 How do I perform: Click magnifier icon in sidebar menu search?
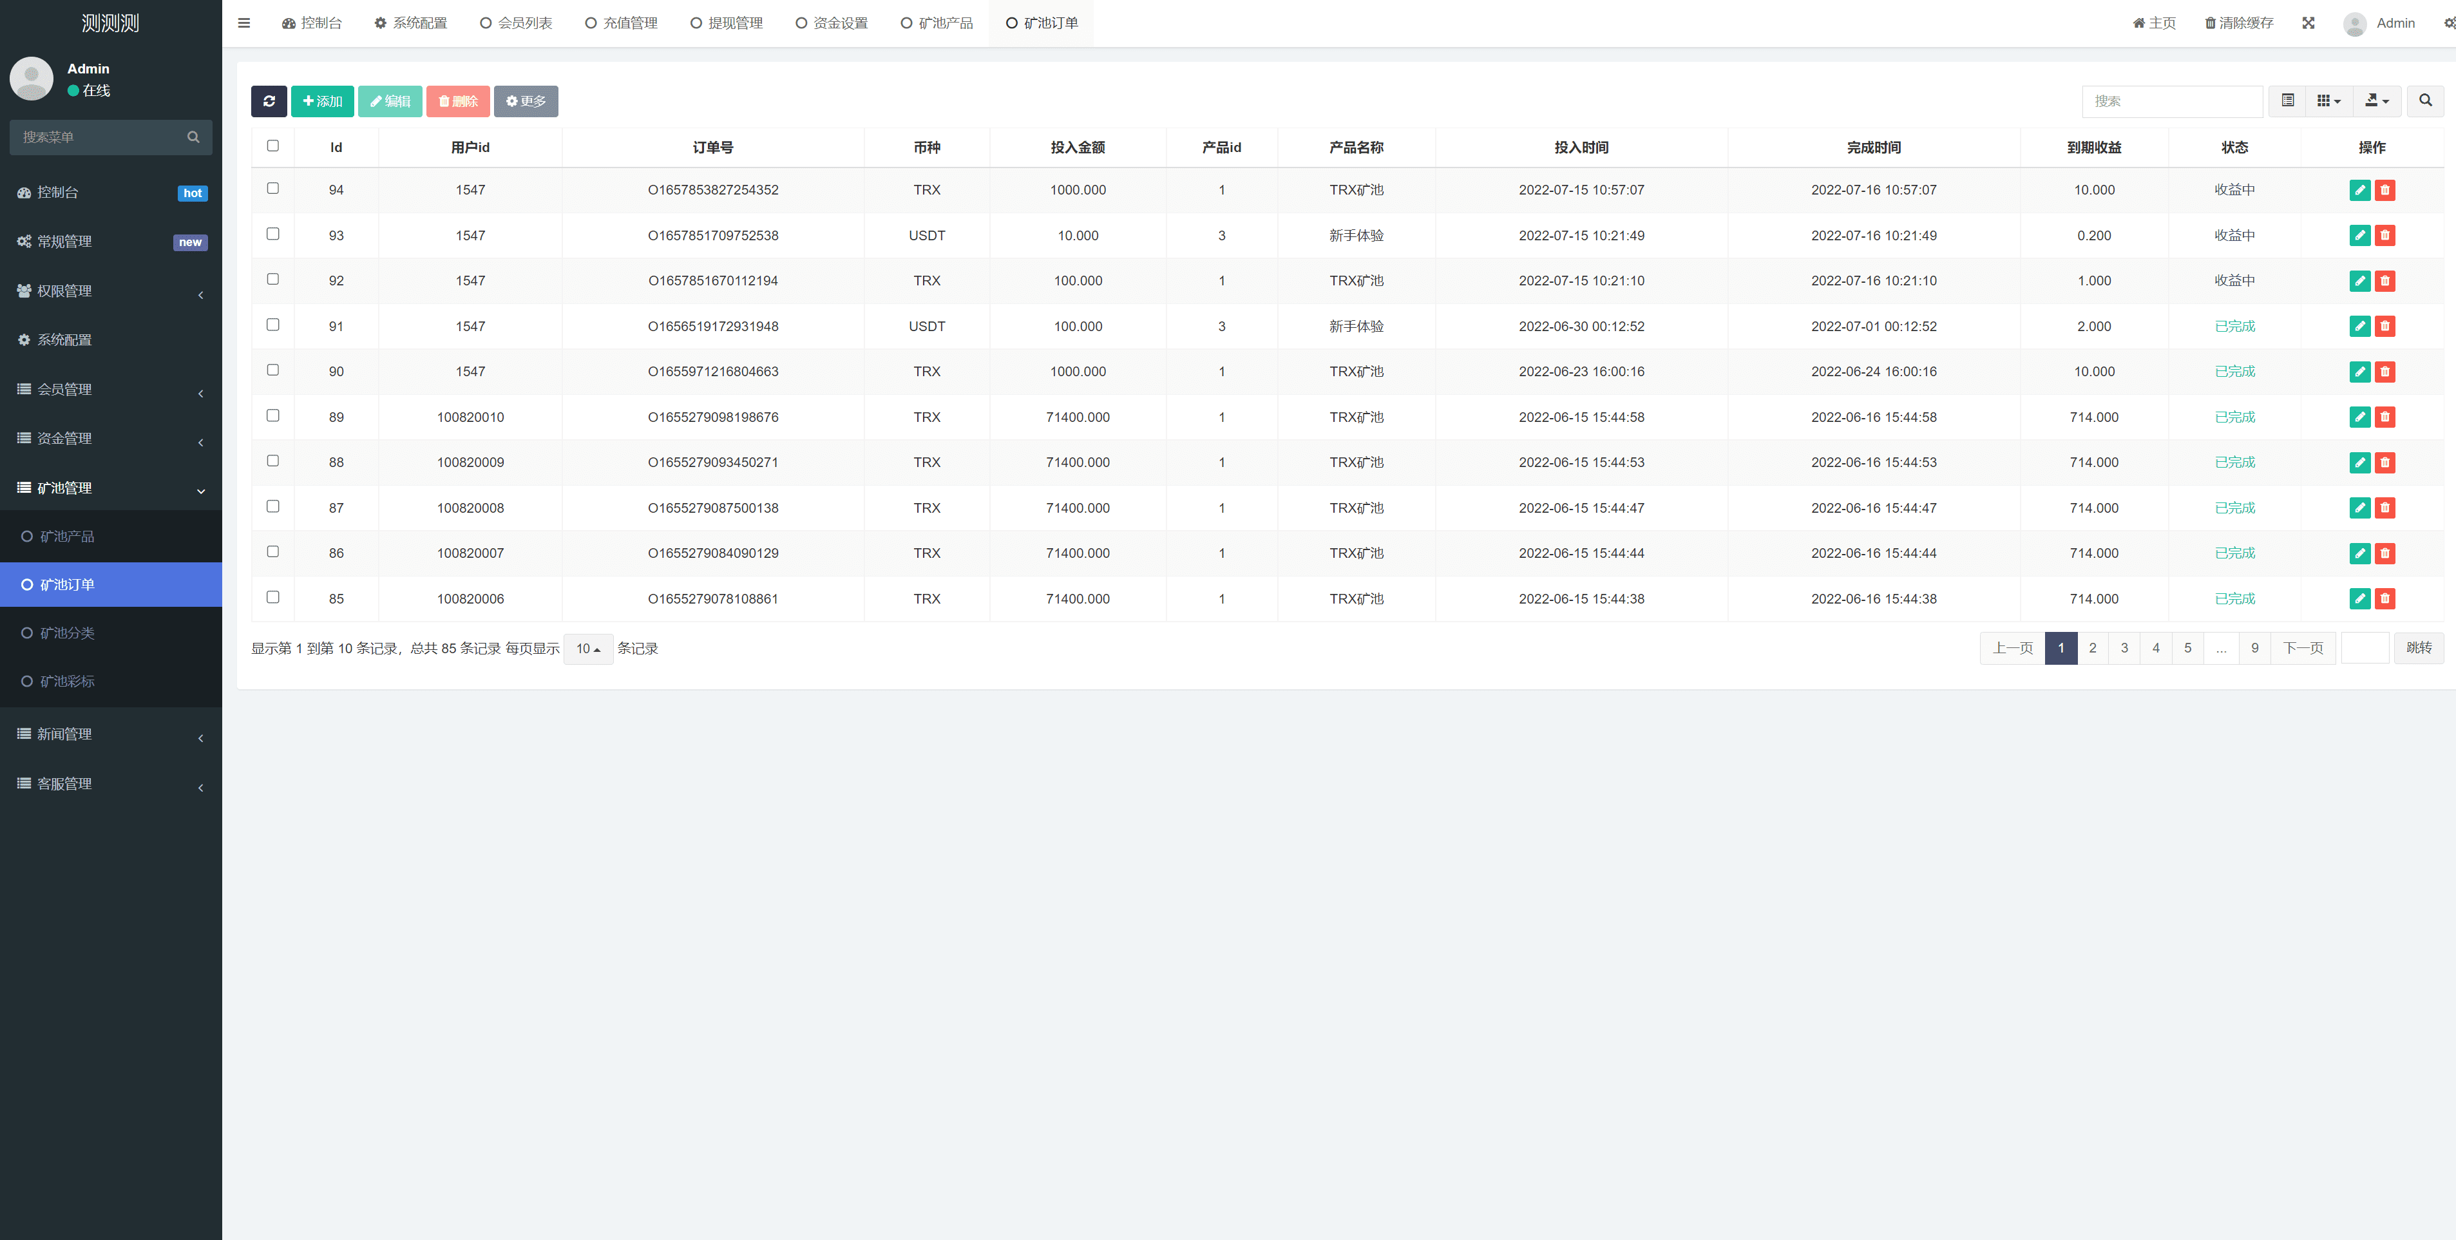(193, 137)
